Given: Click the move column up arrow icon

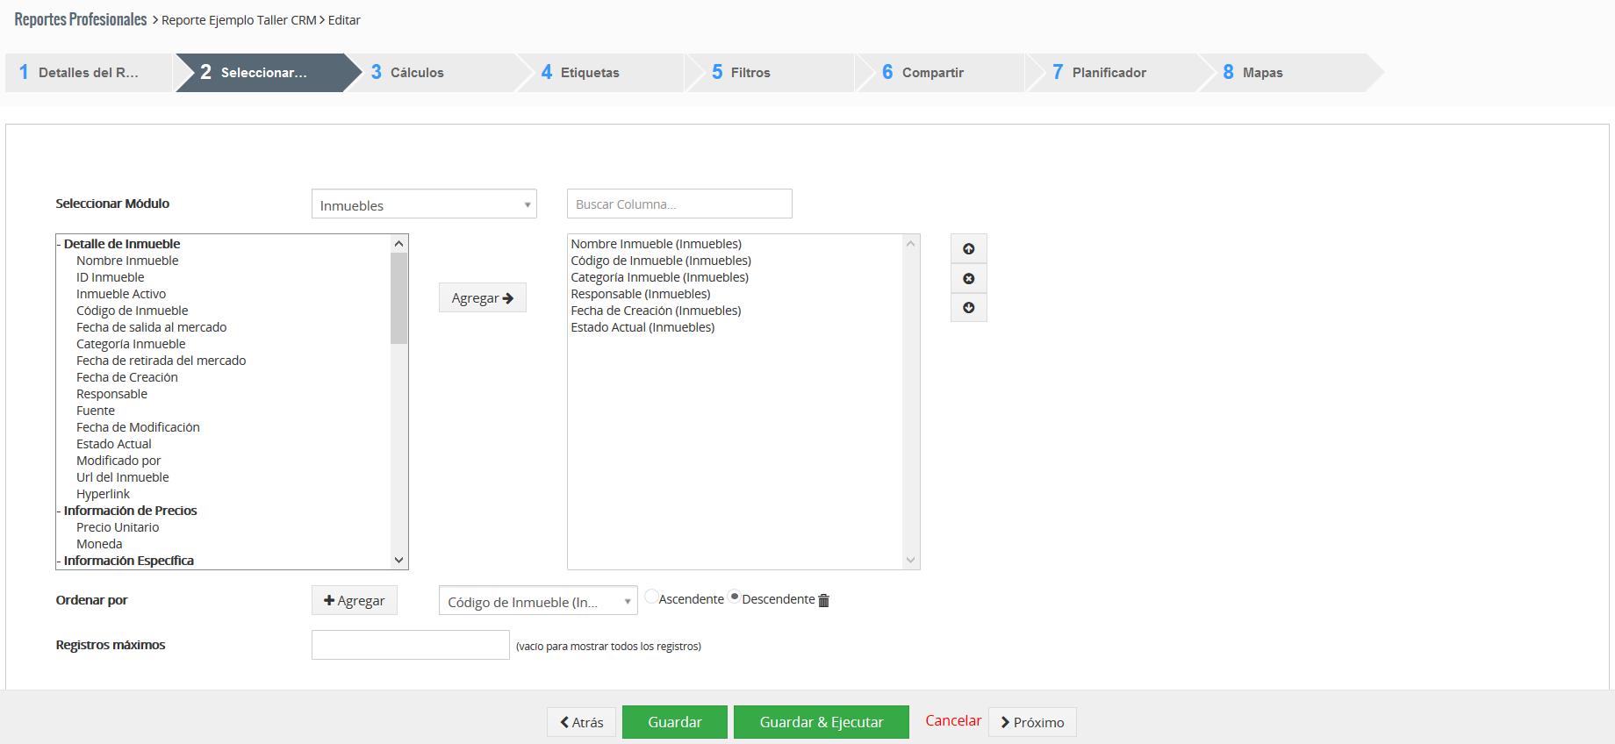Looking at the screenshot, I should [x=968, y=249].
